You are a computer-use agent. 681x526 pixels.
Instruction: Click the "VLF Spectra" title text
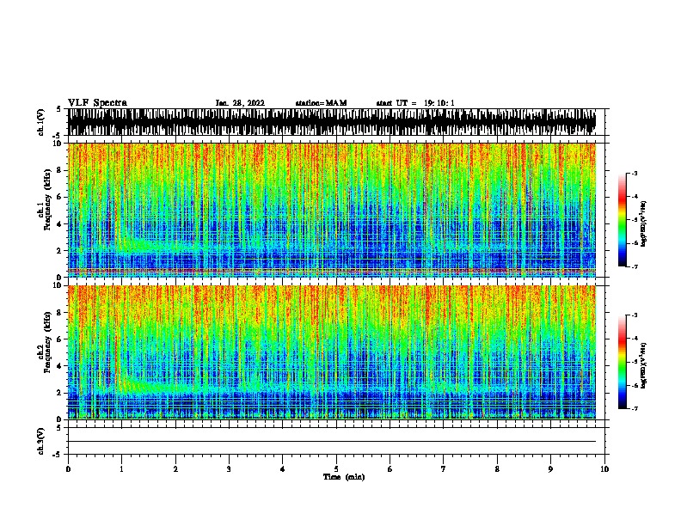tap(97, 103)
